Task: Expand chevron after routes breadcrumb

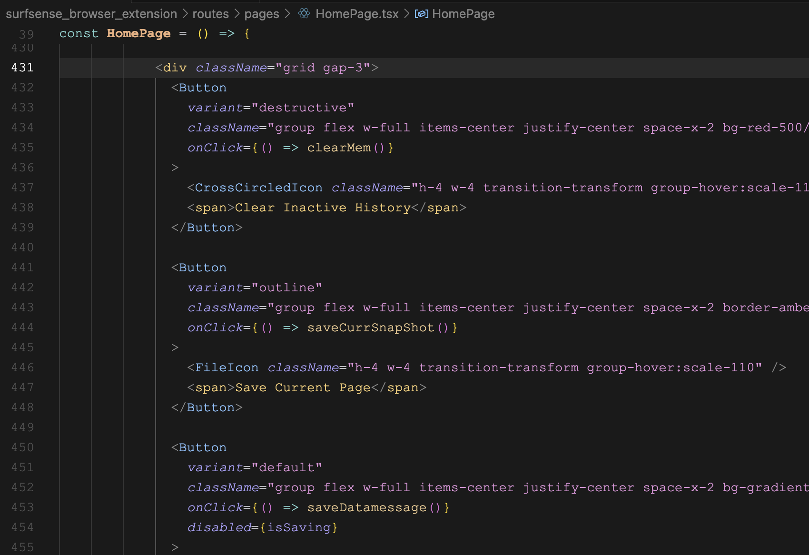Action: coord(237,14)
